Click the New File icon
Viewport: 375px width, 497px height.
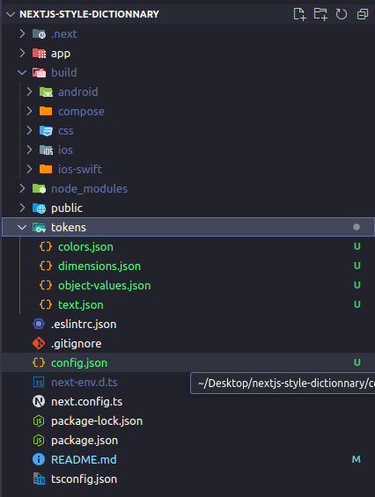point(299,14)
